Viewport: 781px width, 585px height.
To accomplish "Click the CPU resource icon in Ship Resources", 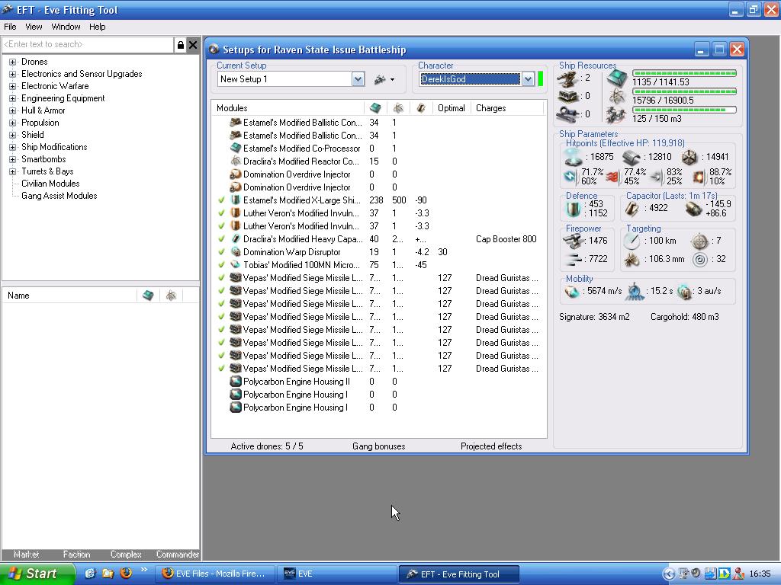I will (617, 78).
